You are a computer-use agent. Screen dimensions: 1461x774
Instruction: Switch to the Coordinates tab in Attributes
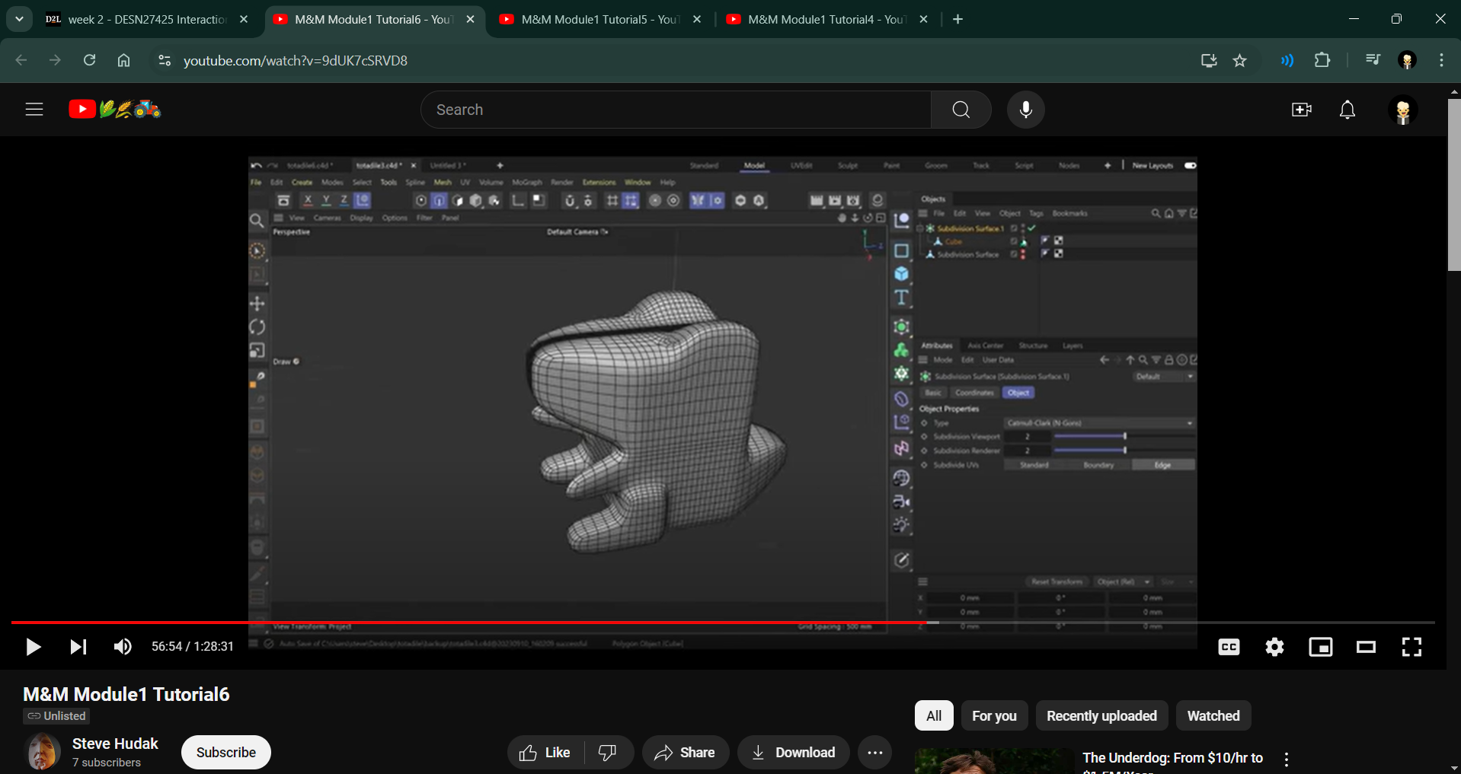click(973, 393)
